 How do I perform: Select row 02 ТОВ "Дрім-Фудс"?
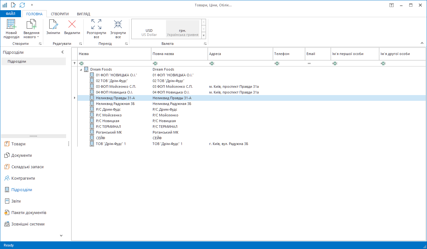[251, 81]
